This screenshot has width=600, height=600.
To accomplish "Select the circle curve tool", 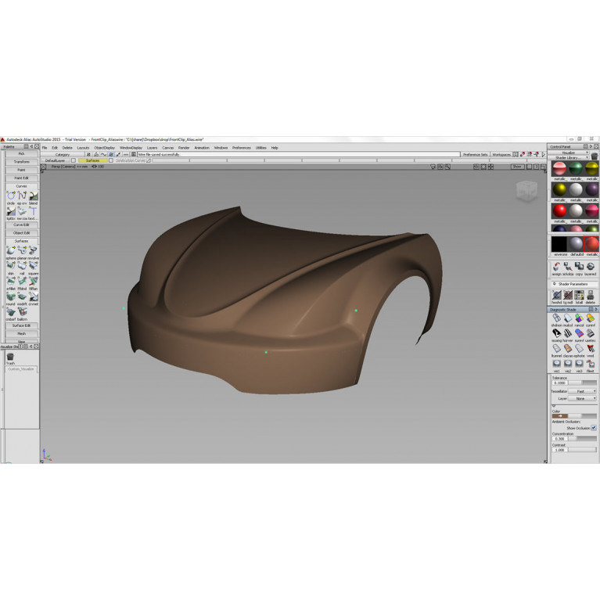I will click(x=10, y=196).
